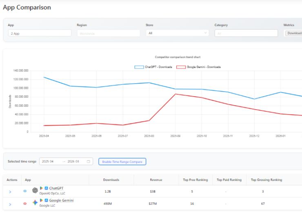302x215 pixels.
Task: Click Gemini line peak at 2025-09
Action: (x=175, y=94)
